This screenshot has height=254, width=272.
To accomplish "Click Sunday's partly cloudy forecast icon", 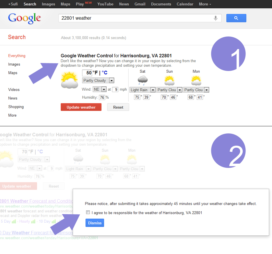I will (x=169, y=81).
